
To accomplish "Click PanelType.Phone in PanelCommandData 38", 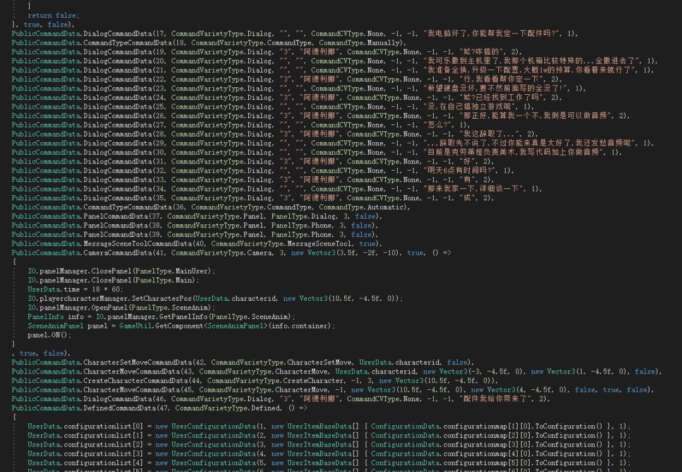I will click(296, 226).
